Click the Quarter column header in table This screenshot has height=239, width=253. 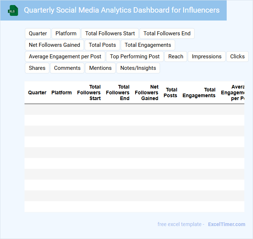pos(37,93)
